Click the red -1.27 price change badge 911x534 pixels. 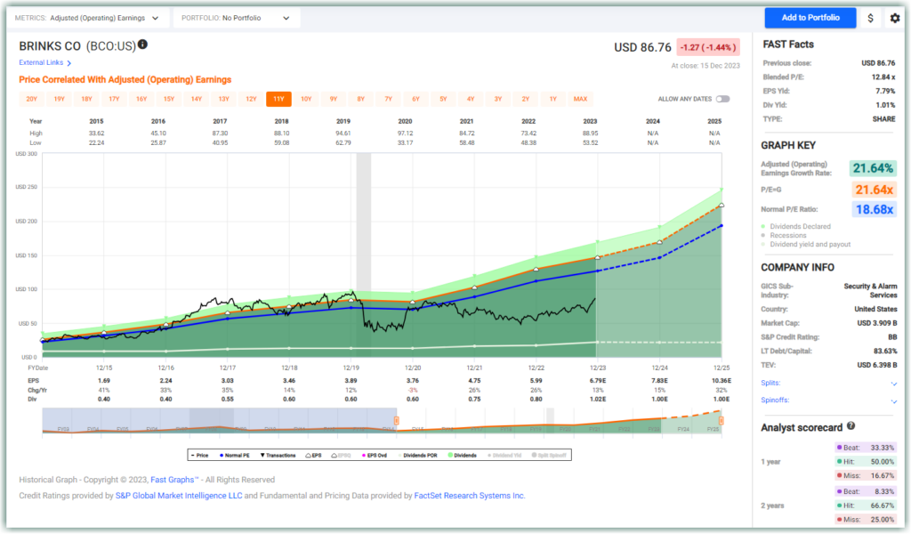707,47
